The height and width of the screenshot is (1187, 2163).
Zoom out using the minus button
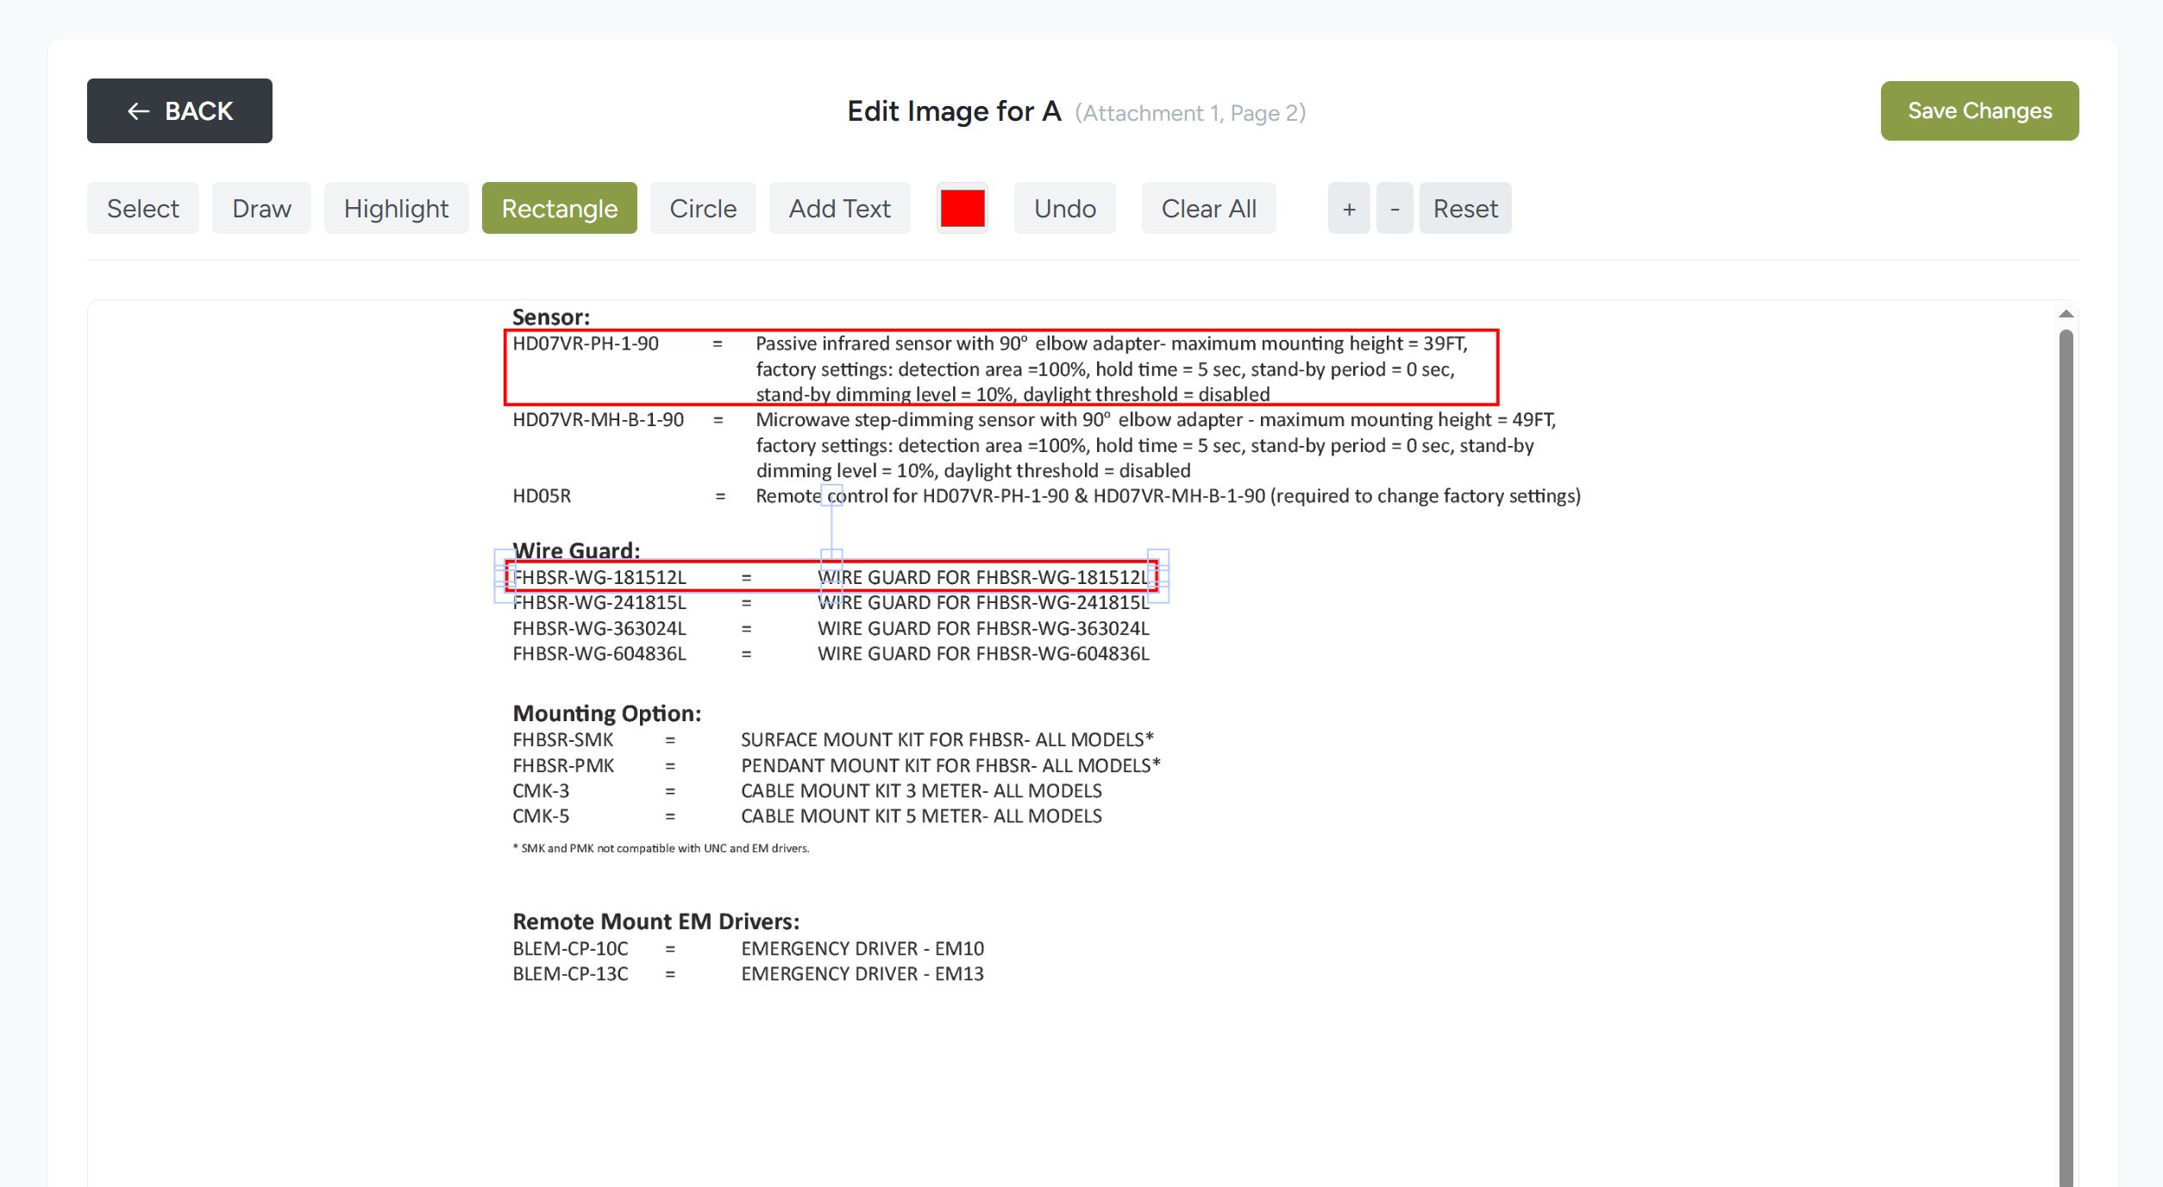(1394, 207)
